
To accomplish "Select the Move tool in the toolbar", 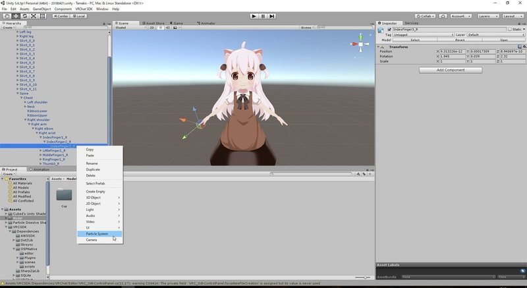I will point(16,16).
